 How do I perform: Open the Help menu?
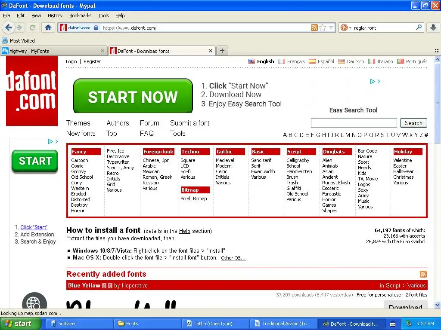pyautogui.click(x=120, y=15)
